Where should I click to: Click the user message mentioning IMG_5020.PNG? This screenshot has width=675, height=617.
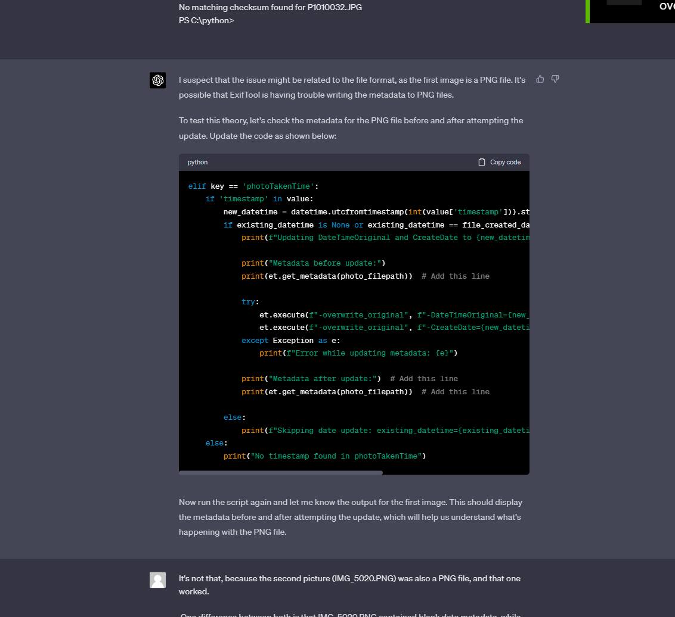pyautogui.click(x=349, y=585)
